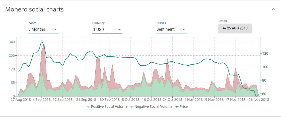This screenshot has height=117, width=281.
Task: Click the teal Price legend marker
Action: (177, 107)
